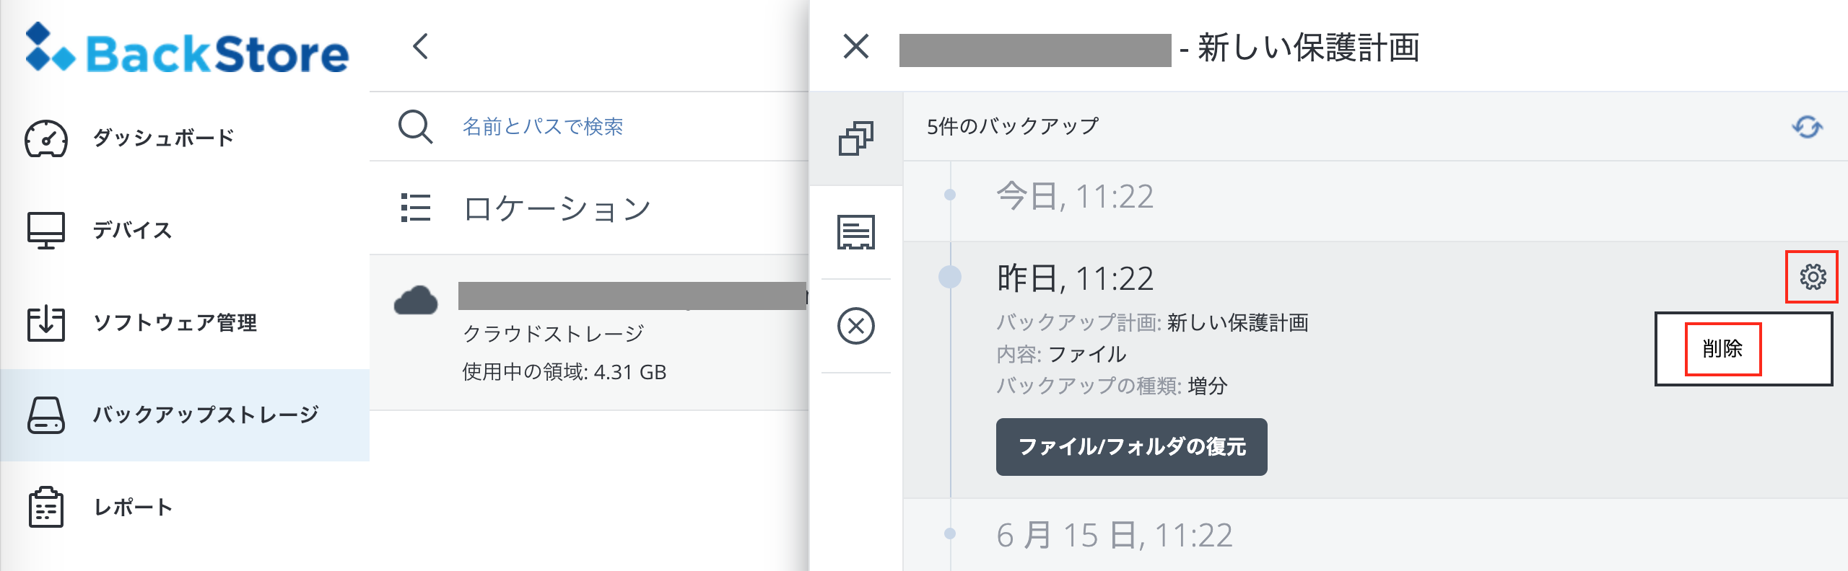
Task: Go to ソフトウェア管理 section
Action: tap(174, 322)
